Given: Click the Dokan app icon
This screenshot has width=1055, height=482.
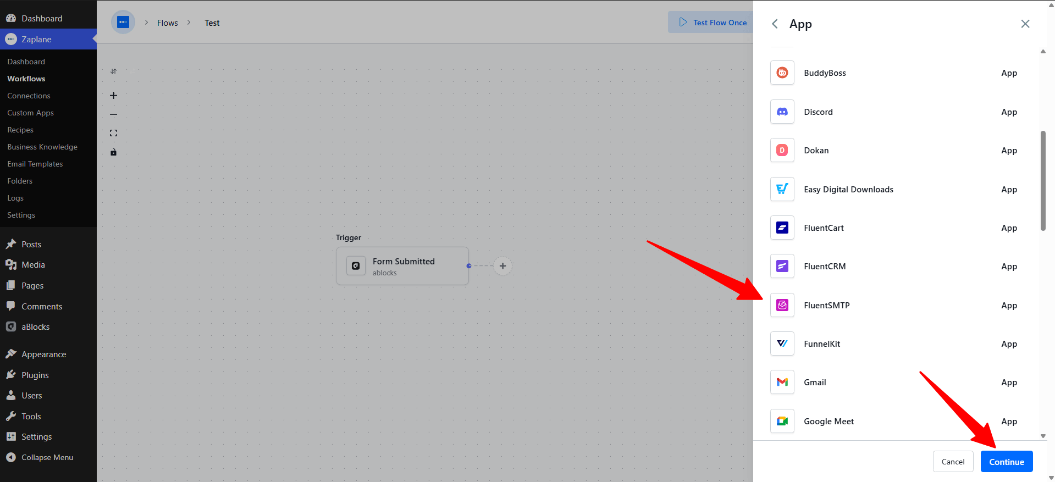Looking at the screenshot, I should tap(782, 150).
